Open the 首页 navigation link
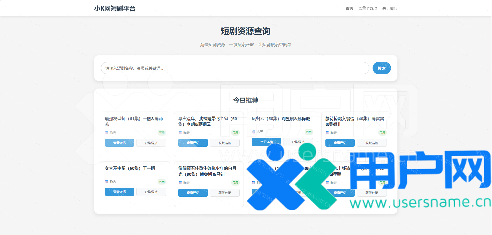The image size is (492, 235). 349,8
